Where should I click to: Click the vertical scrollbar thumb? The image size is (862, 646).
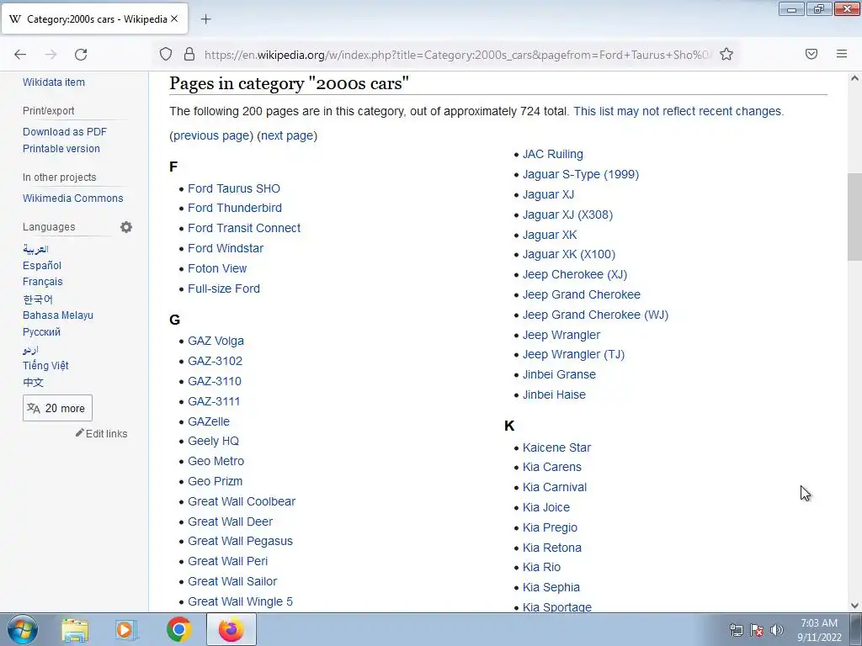point(854,218)
